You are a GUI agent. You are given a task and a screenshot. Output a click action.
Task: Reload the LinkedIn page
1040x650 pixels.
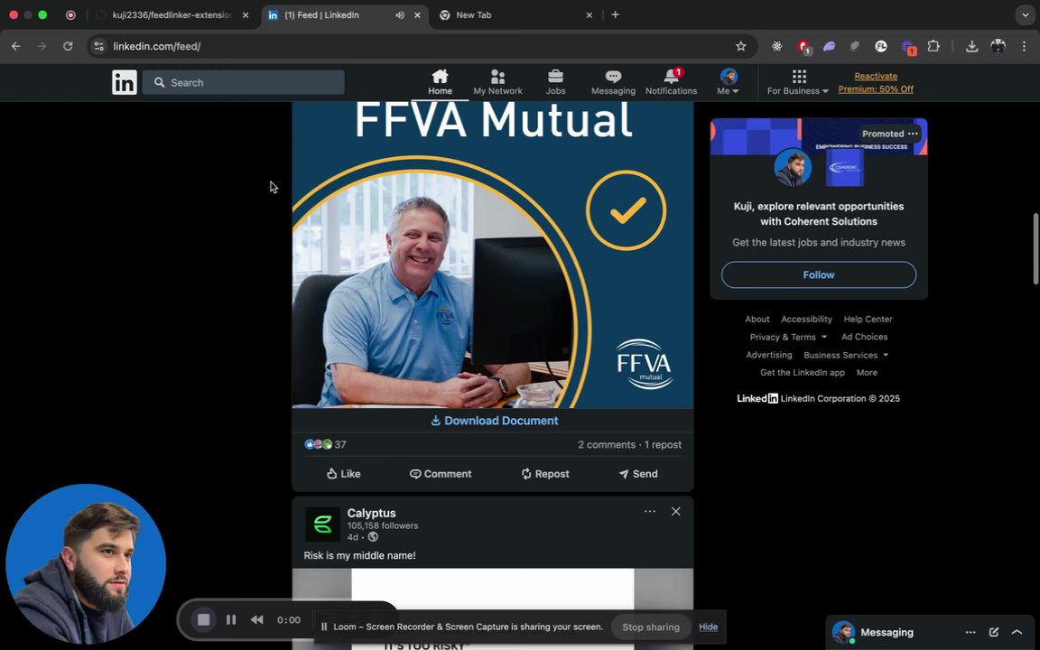(68, 46)
